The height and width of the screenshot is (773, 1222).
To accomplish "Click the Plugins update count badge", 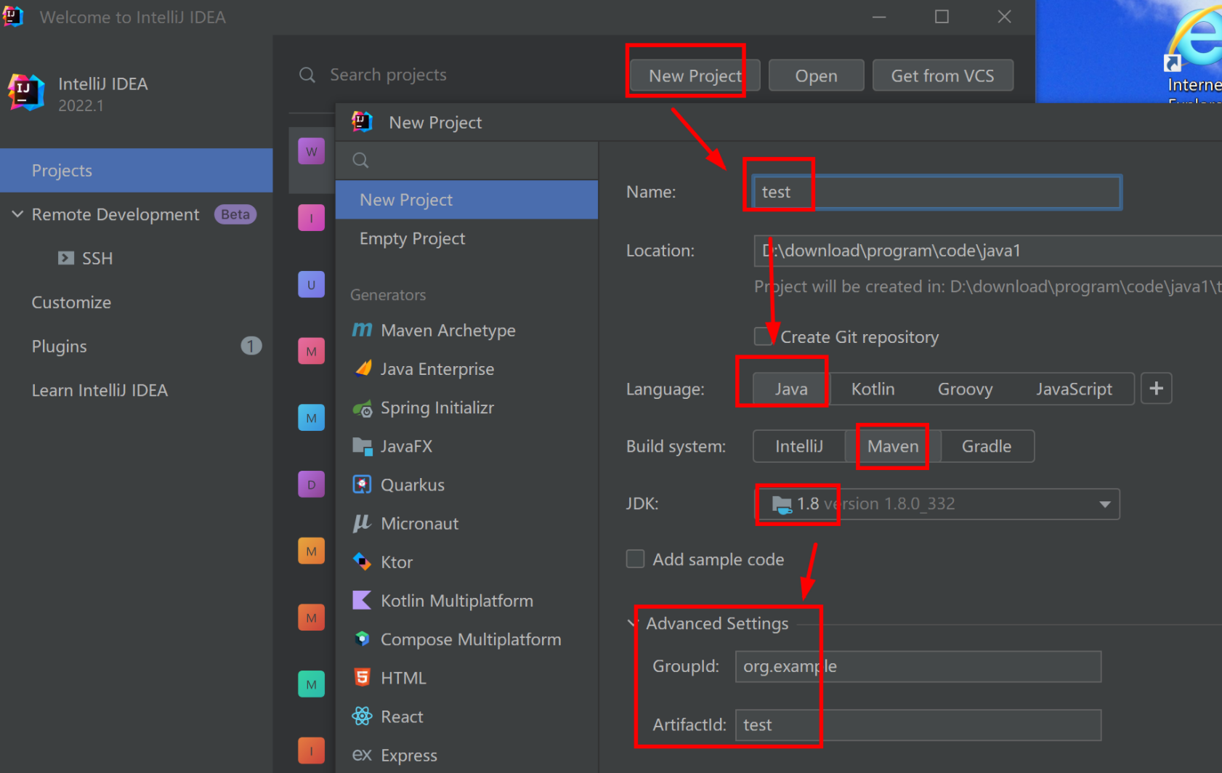I will pos(251,346).
